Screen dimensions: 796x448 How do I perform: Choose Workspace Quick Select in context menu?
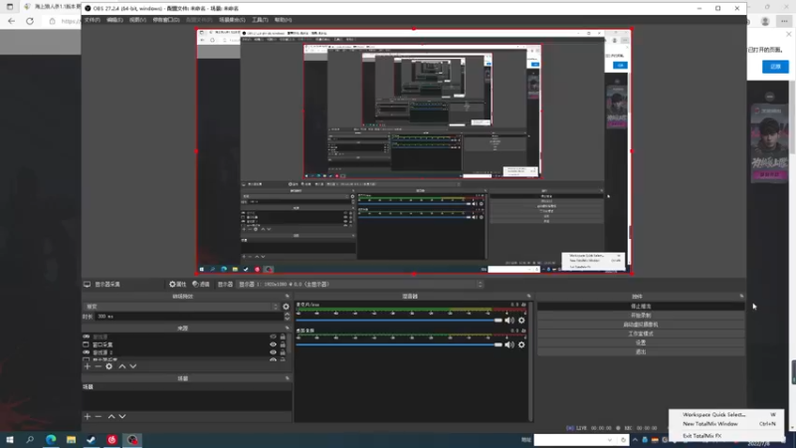coord(726,414)
